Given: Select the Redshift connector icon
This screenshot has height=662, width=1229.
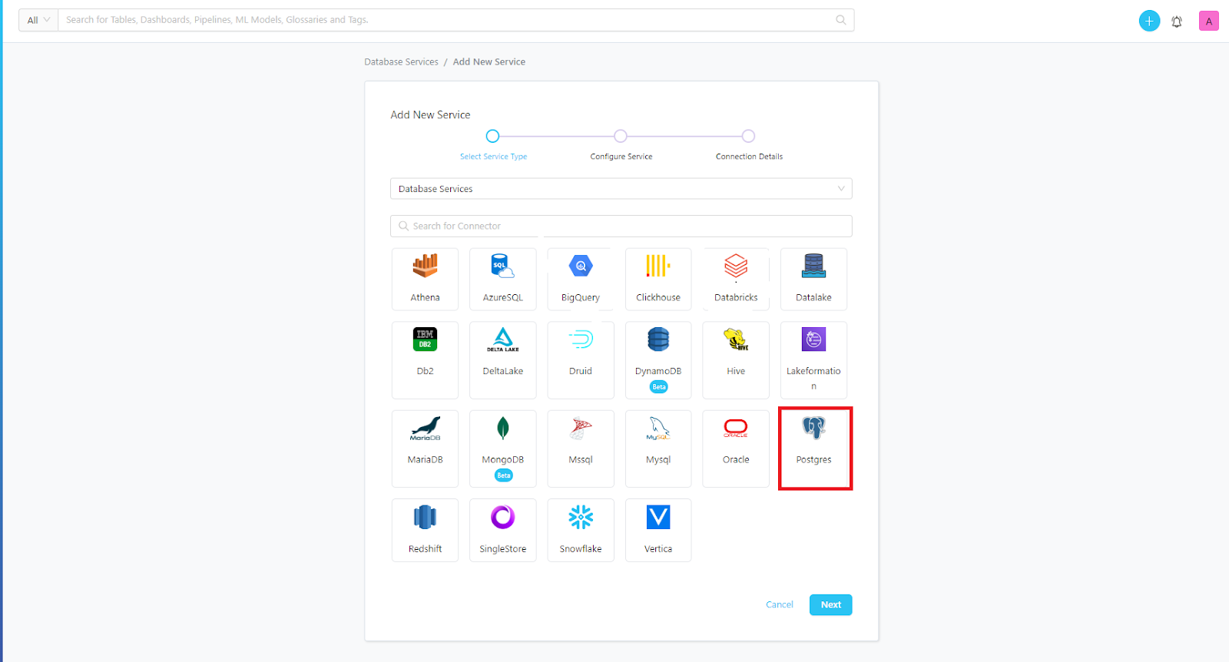Looking at the screenshot, I should (425, 518).
